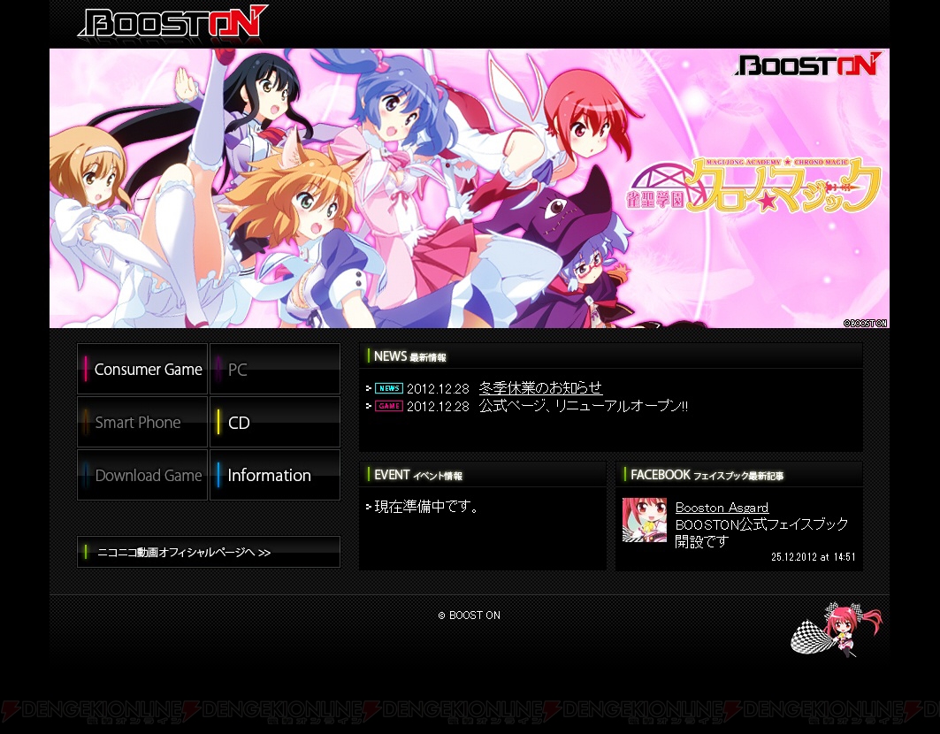Viewport: 940px width, 734px height.
Task: Open the Niconico official page link
Action: (209, 552)
